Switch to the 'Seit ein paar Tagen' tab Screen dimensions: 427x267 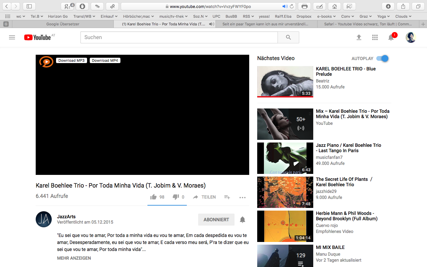pyautogui.click(x=267, y=24)
